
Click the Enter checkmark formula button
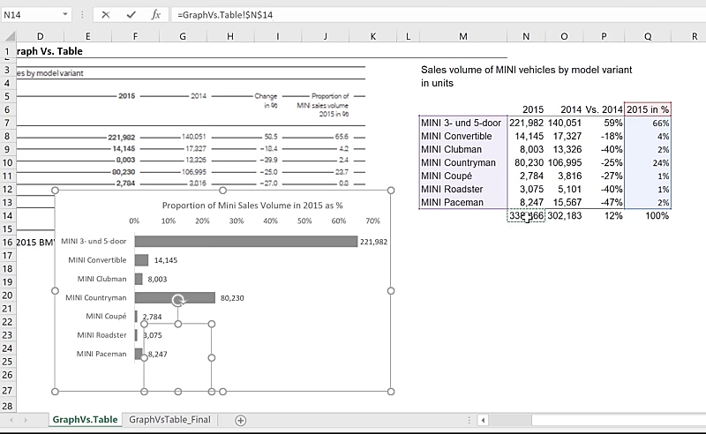click(131, 15)
